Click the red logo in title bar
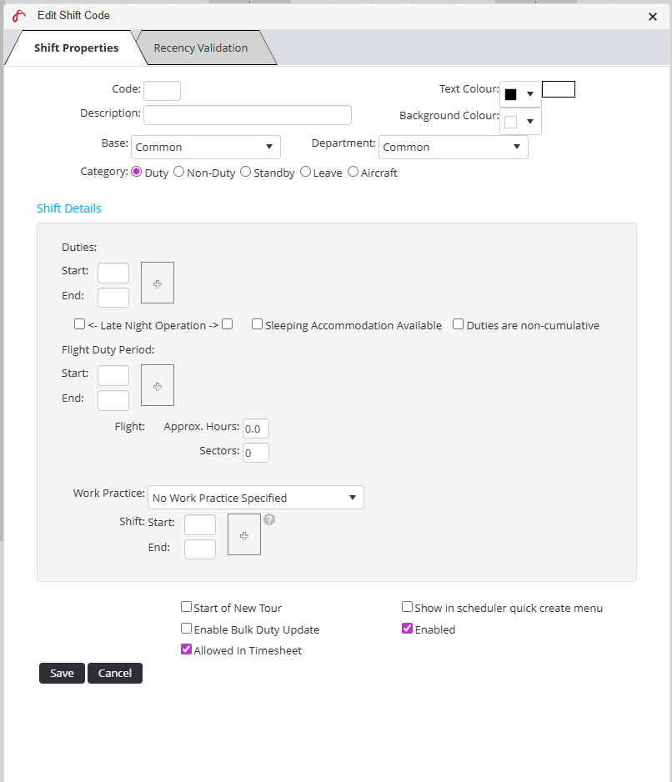The image size is (672, 782). point(19,16)
